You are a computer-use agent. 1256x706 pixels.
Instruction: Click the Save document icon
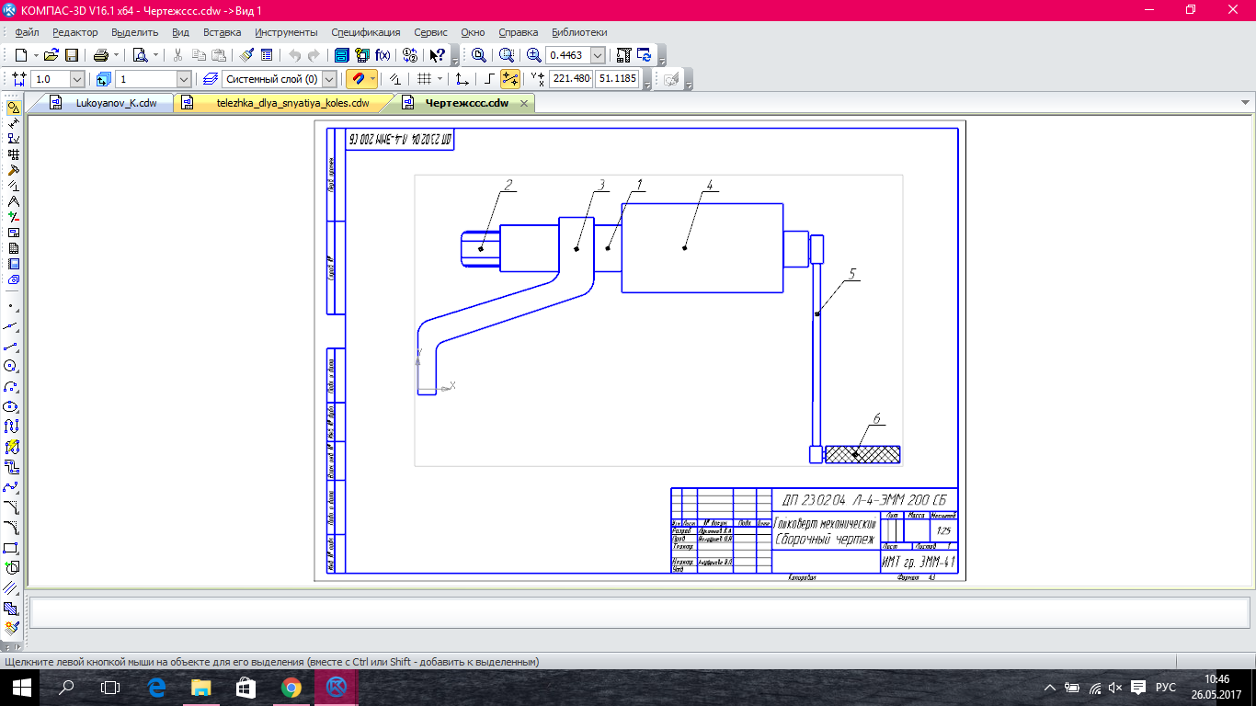[x=72, y=55]
